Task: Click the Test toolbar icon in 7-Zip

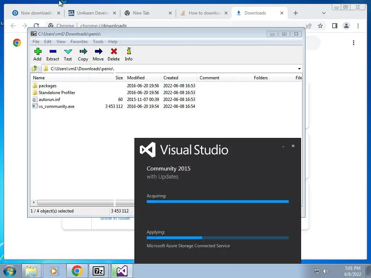Action: (68, 54)
